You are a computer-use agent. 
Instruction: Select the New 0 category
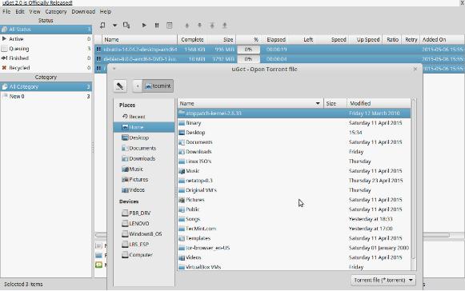tap(46, 96)
